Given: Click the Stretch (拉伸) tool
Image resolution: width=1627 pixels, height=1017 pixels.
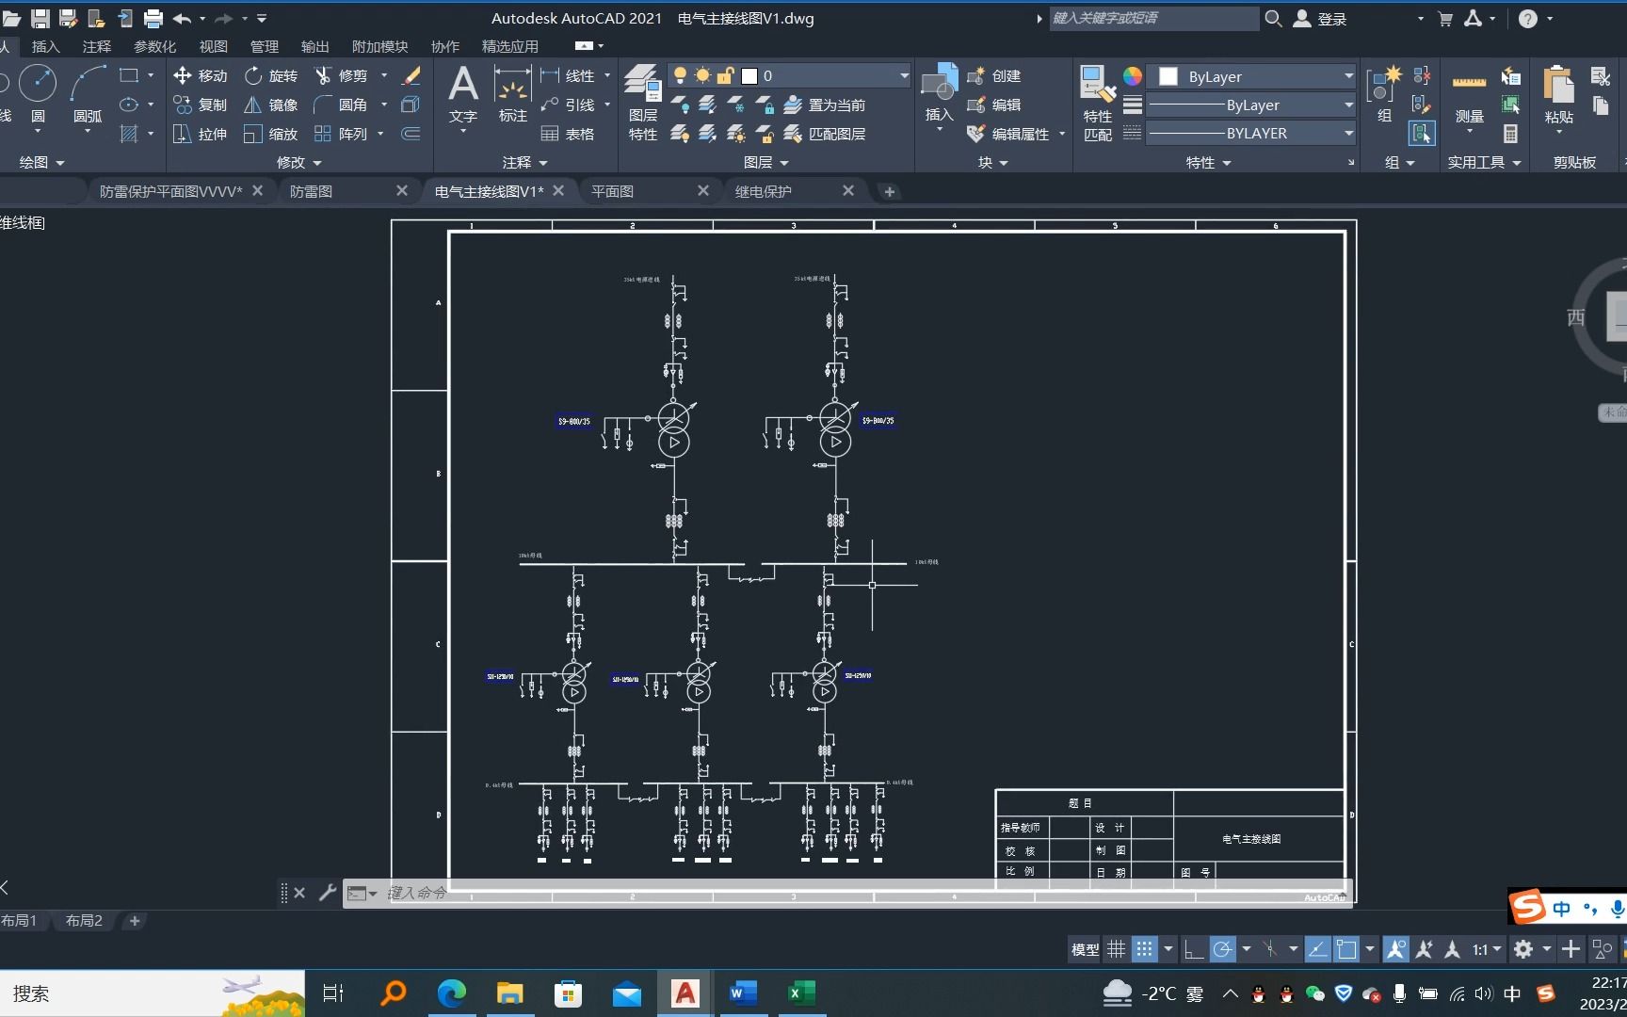Looking at the screenshot, I should coord(201,134).
